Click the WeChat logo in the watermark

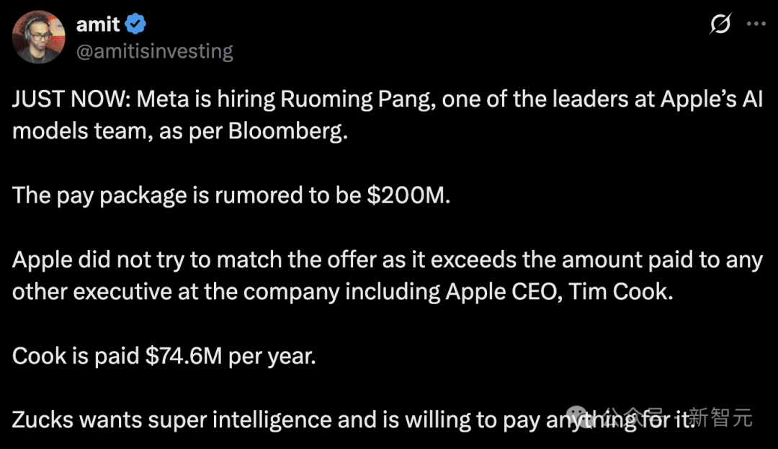click(578, 416)
